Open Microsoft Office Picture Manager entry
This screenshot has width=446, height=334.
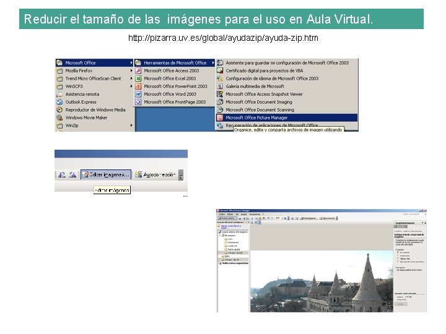click(x=287, y=118)
